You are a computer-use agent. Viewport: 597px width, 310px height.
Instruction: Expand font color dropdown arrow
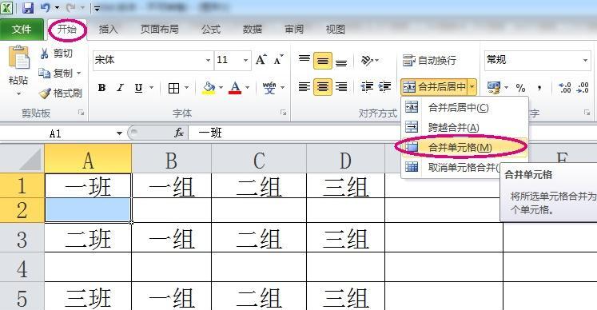click(x=248, y=88)
